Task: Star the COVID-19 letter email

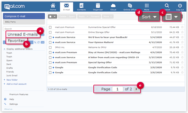Action: point(182,57)
